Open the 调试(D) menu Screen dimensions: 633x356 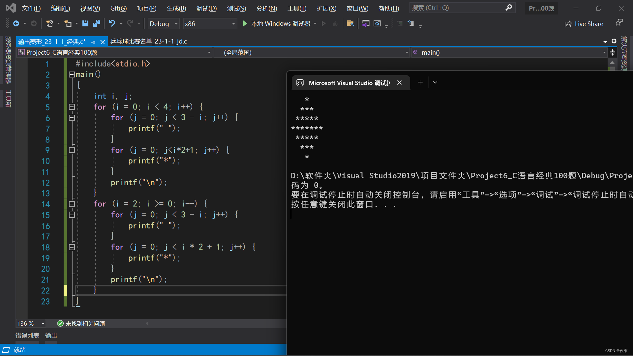(x=206, y=8)
